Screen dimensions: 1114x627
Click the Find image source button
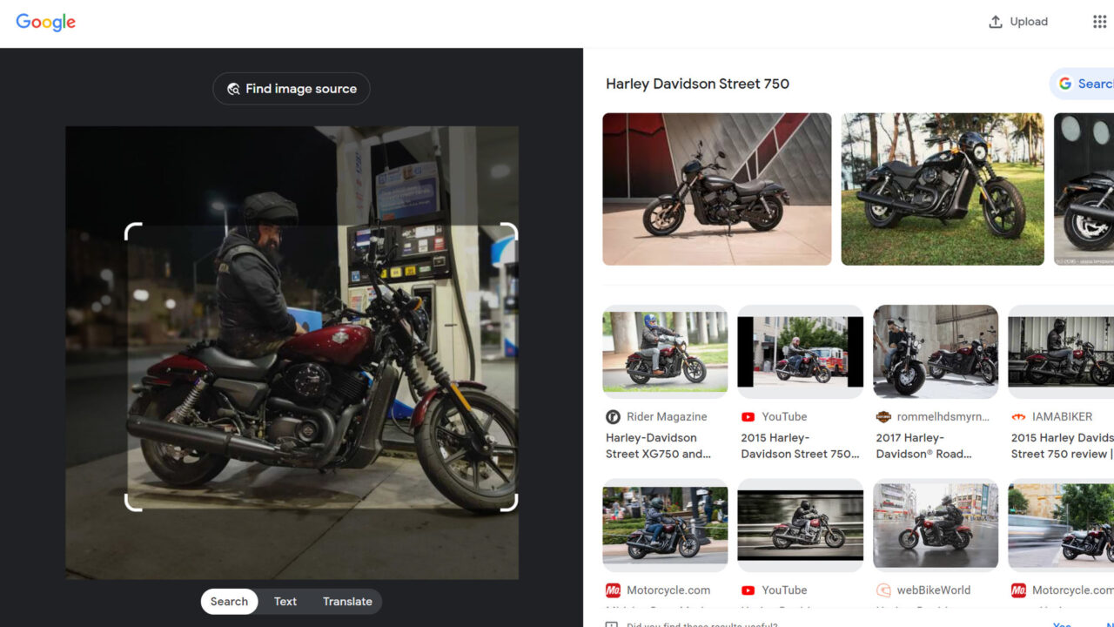pyautogui.click(x=291, y=88)
